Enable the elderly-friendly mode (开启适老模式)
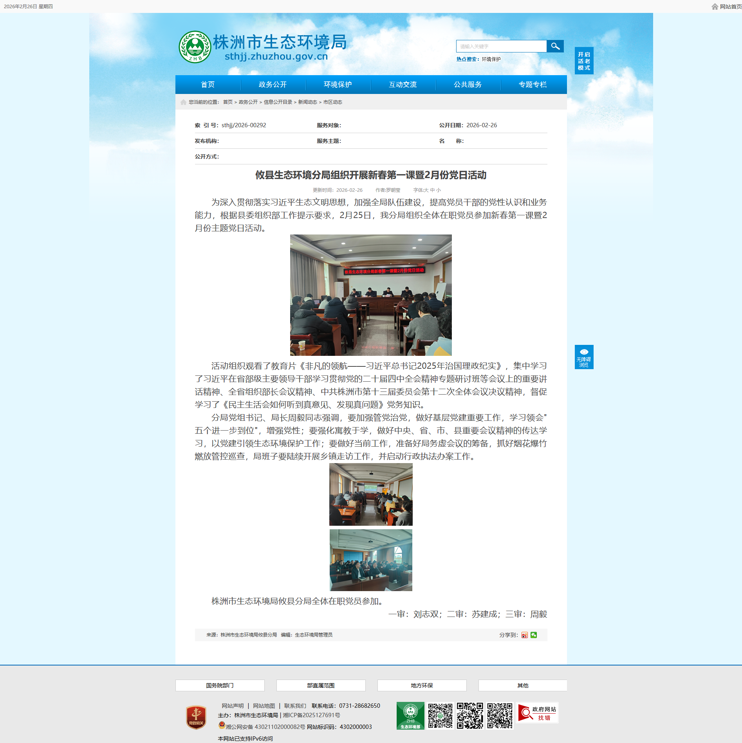Viewport: 742px width, 743px height. (584, 61)
